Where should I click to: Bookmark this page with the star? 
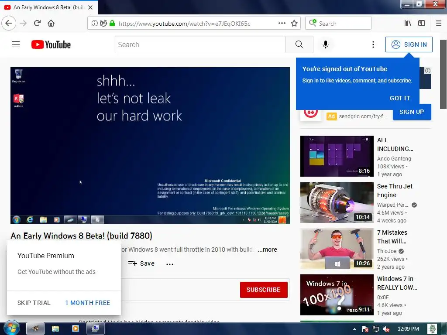(294, 24)
